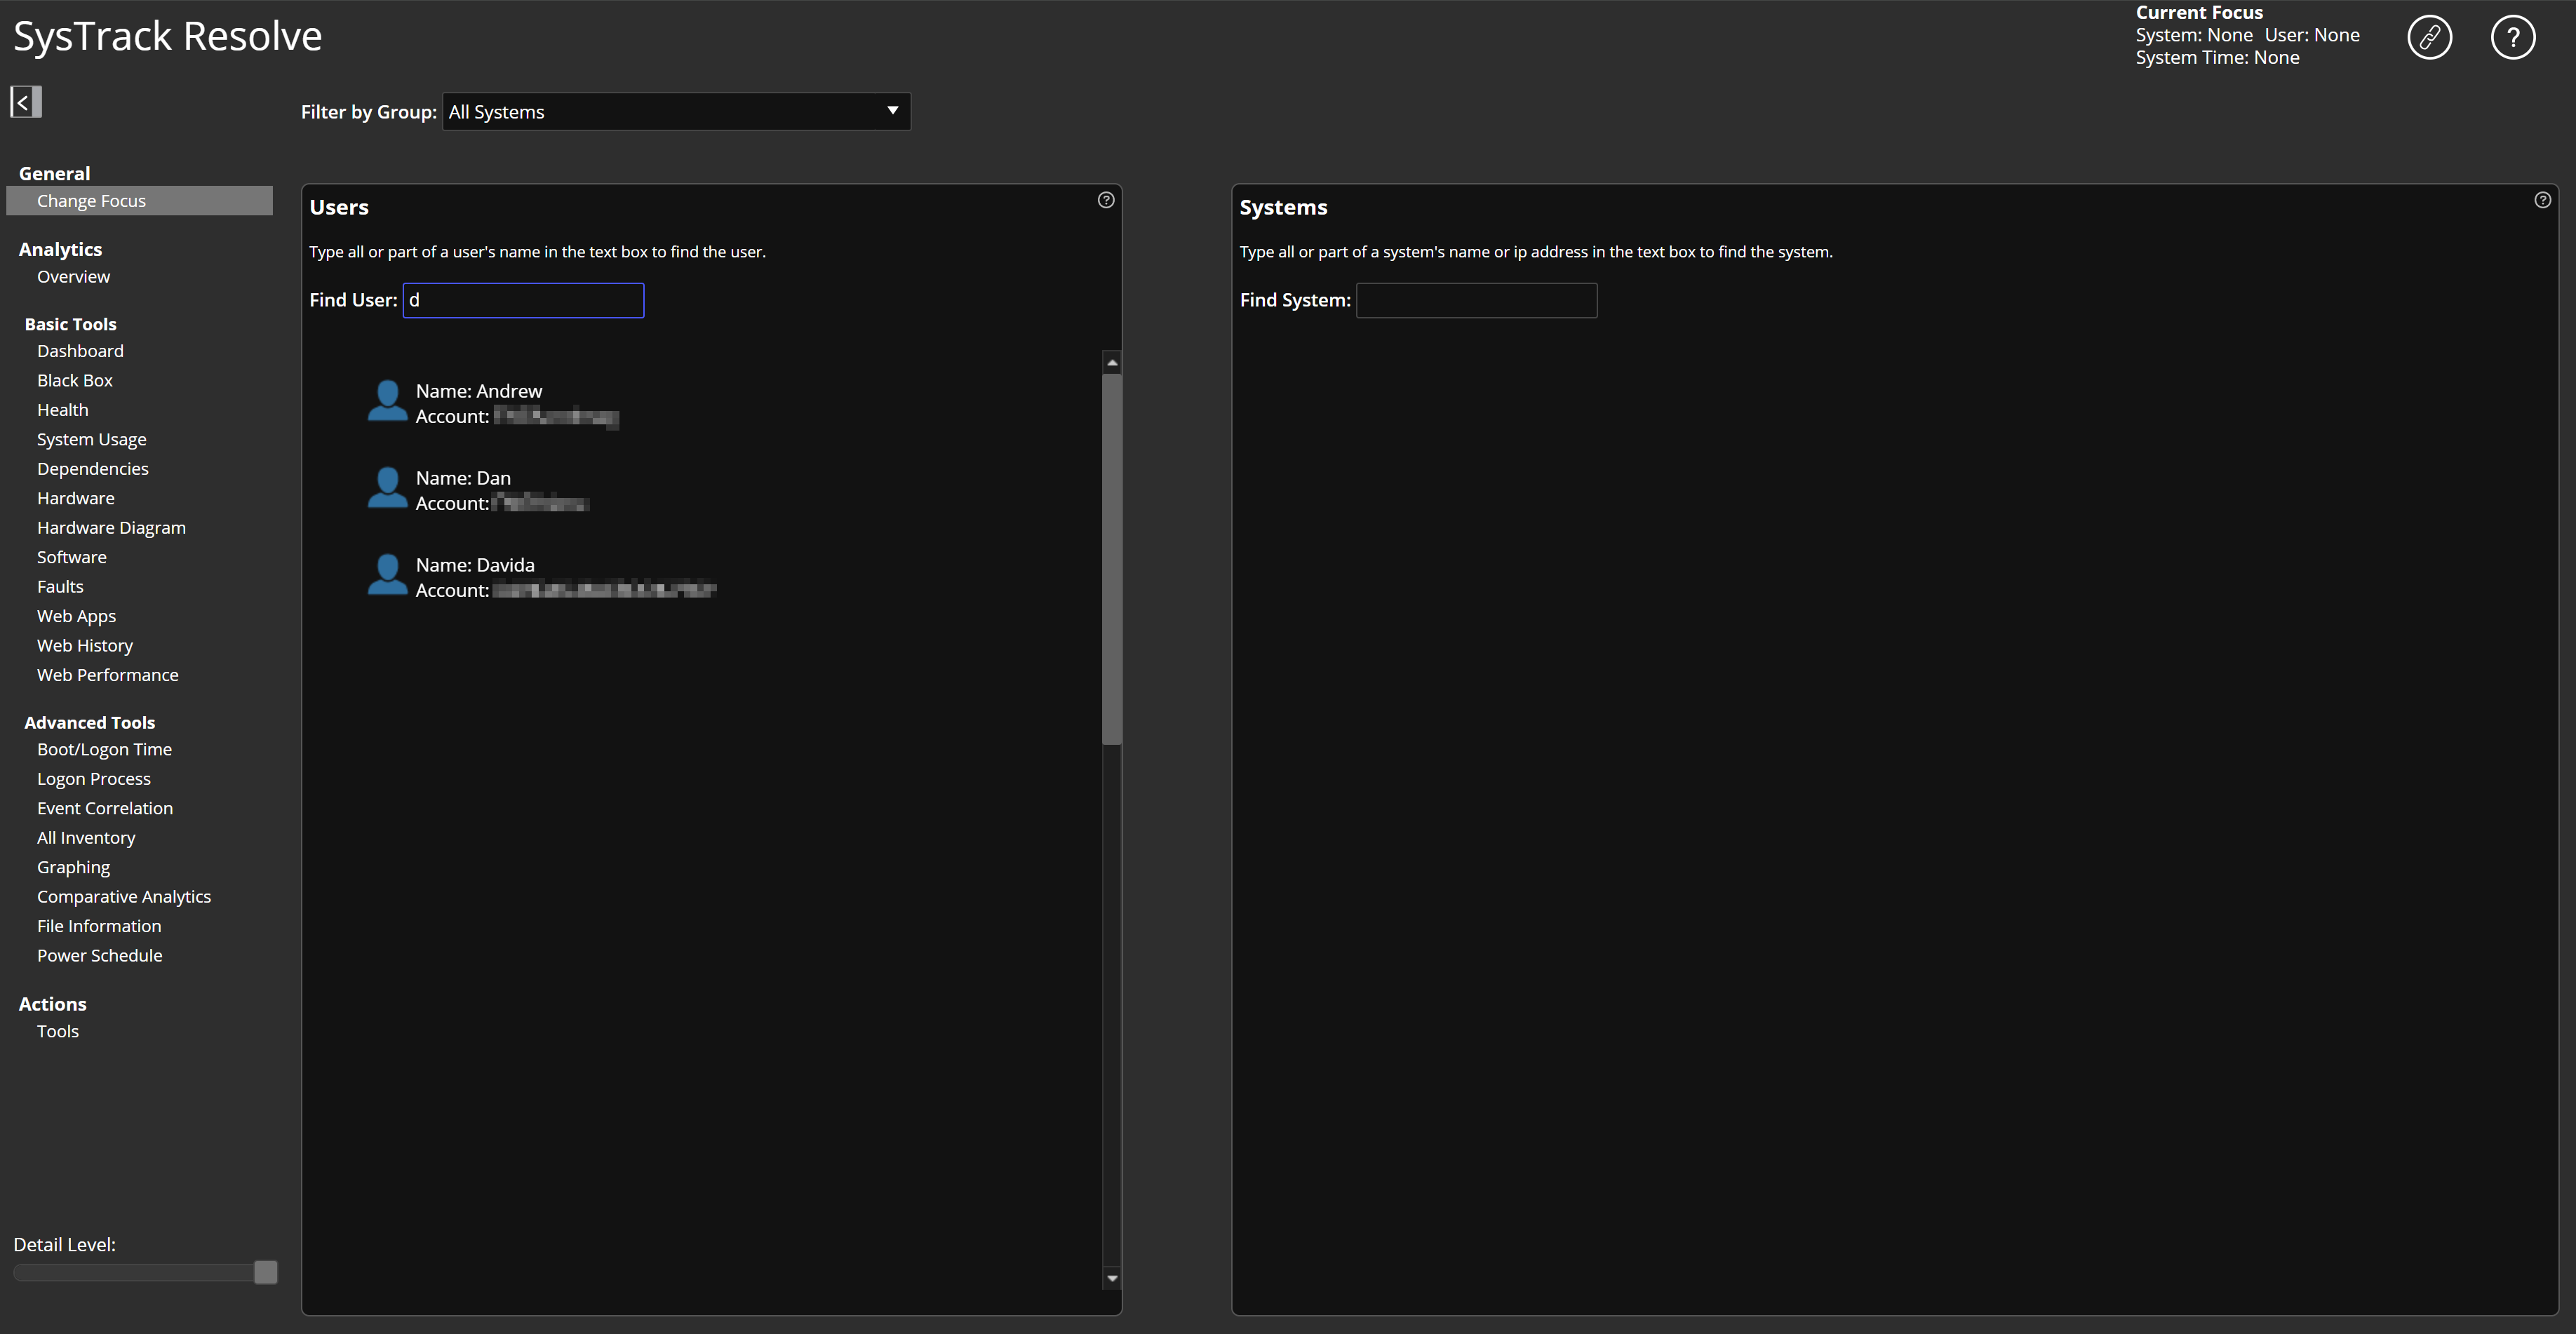Click the collapse sidebar arrow icon

click(24, 99)
